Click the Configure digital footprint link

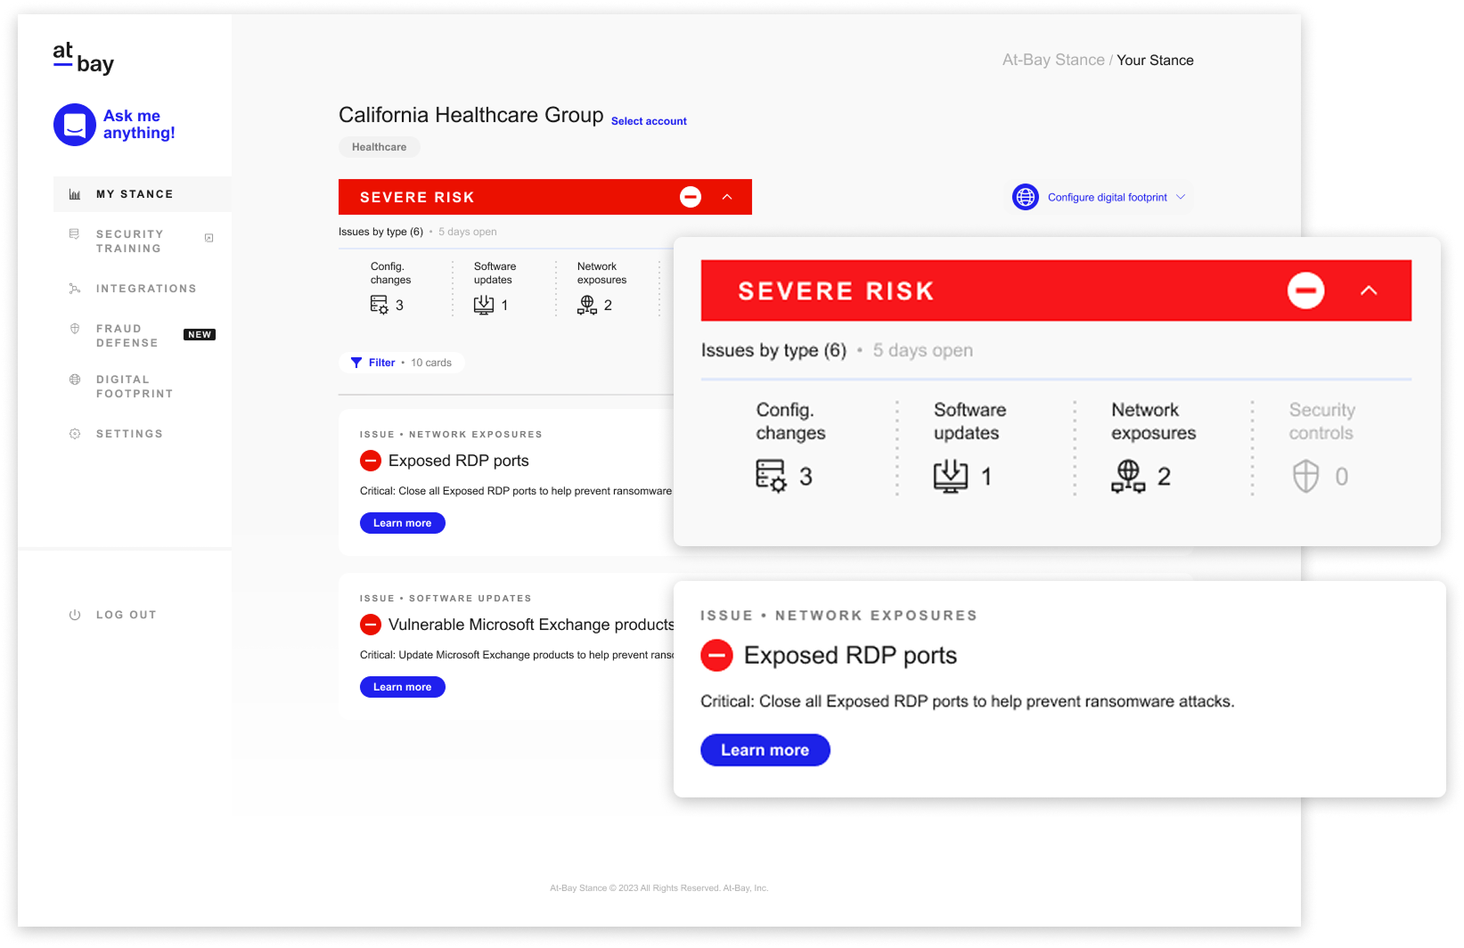coord(1108,198)
